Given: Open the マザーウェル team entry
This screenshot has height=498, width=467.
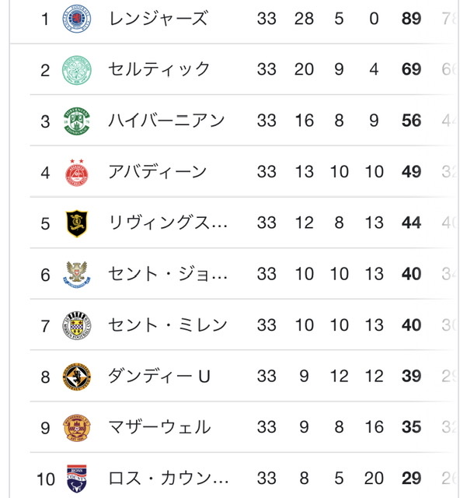Looking at the screenshot, I should click(159, 427).
